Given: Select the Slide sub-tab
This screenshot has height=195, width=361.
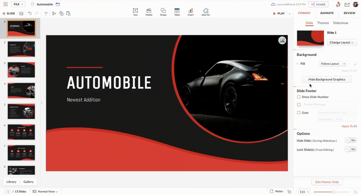Looking at the screenshot, I should (309, 23).
